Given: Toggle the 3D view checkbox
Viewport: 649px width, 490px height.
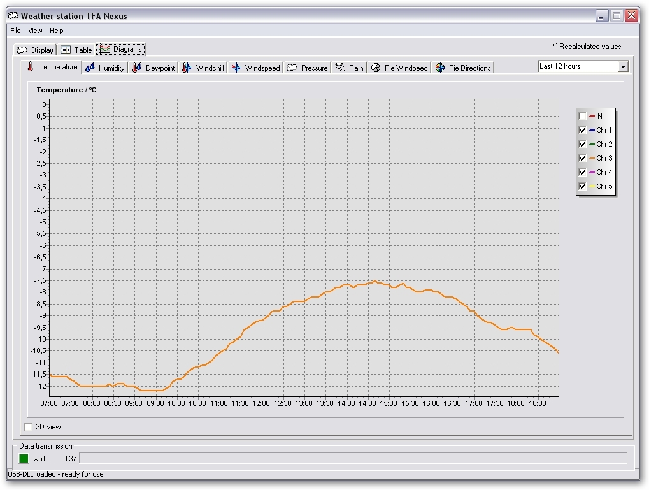Looking at the screenshot, I should (x=28, y=427).
